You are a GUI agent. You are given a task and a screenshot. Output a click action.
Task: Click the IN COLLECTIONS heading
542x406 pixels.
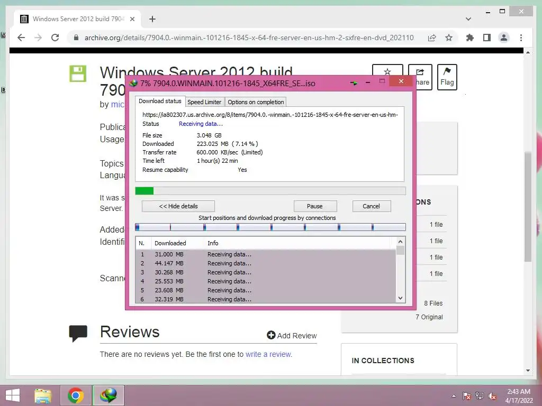coord(383,361)
